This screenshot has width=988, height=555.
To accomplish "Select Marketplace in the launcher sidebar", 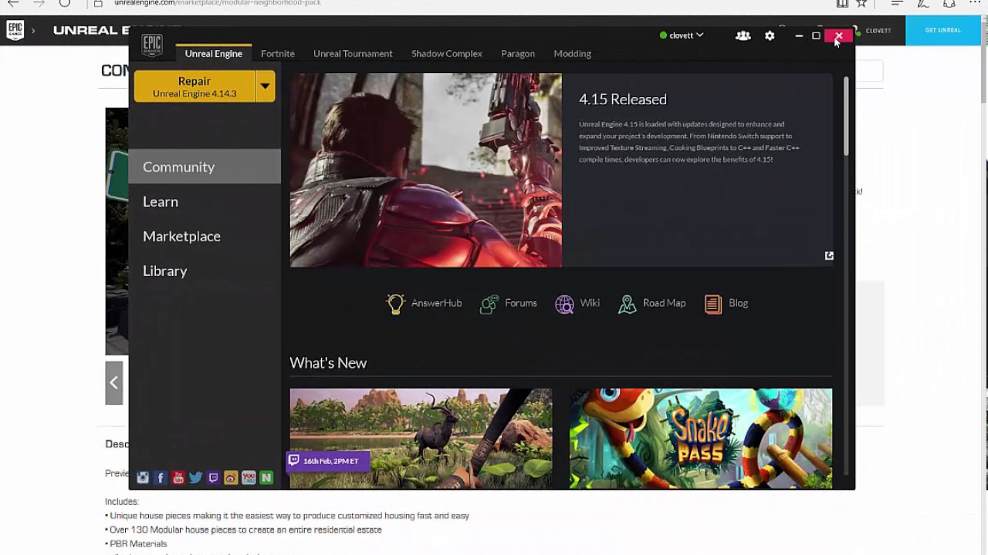I will coord(205,236).
